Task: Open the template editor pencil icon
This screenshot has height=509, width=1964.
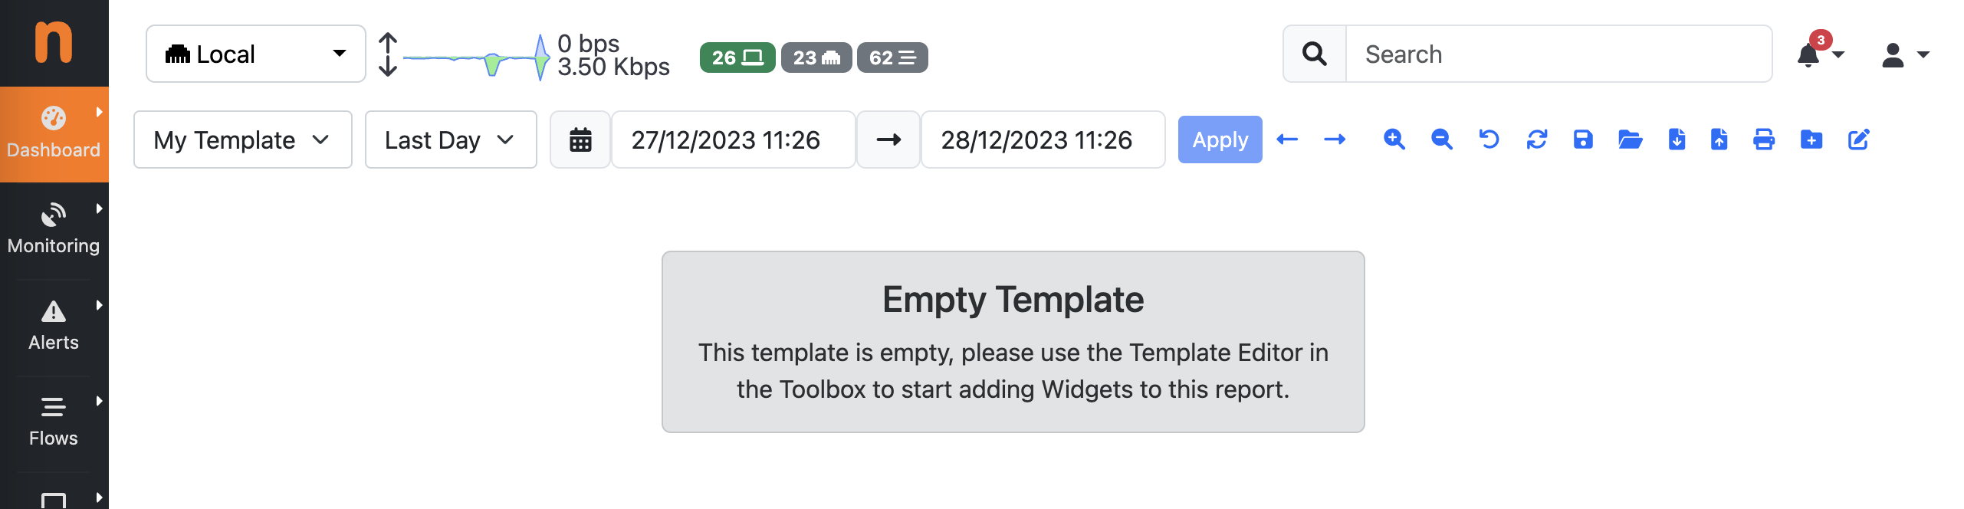Action: pyautogui.click(x=1859, y=140)
